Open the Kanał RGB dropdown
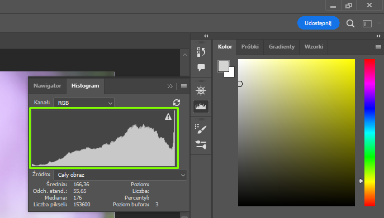The height and width of the screenshot is (218, 384). pyautogui.click(x=84, y=103)
